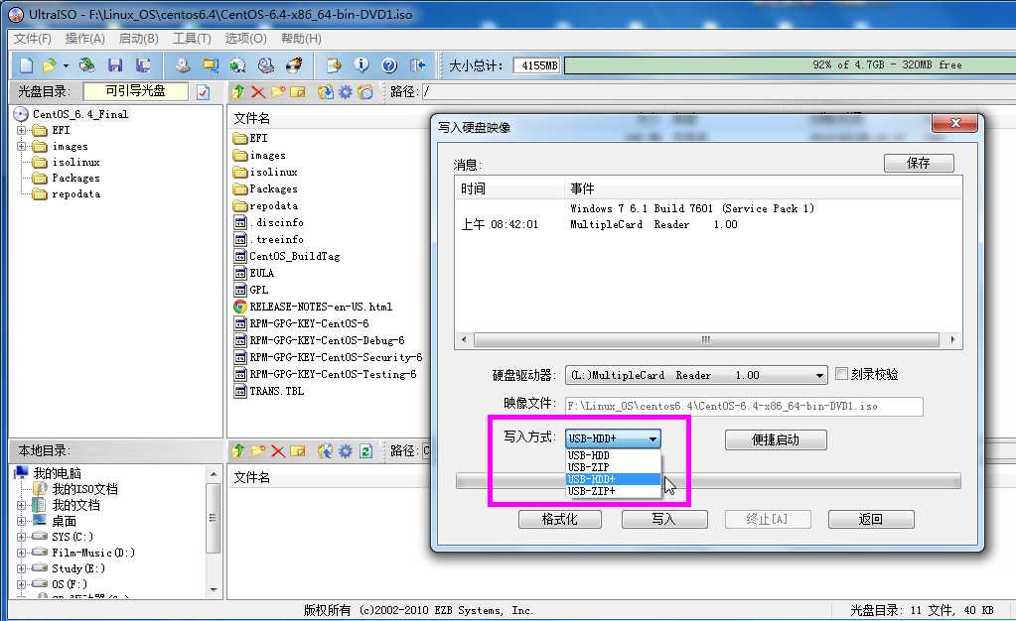Click the Make CD/DVD image icon
The width and height of the screenshot is (1016, 621).
(184, 64)
